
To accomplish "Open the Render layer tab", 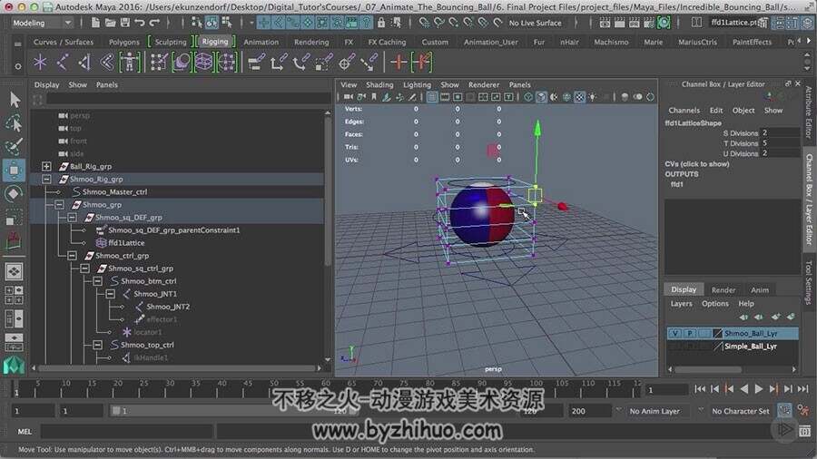I will (x=723, y=290).
